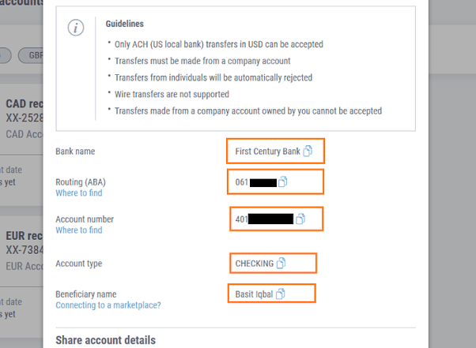Open 'Where to find' under Routing (ABA)
The image size is (476, 348).
pos(78,193)
